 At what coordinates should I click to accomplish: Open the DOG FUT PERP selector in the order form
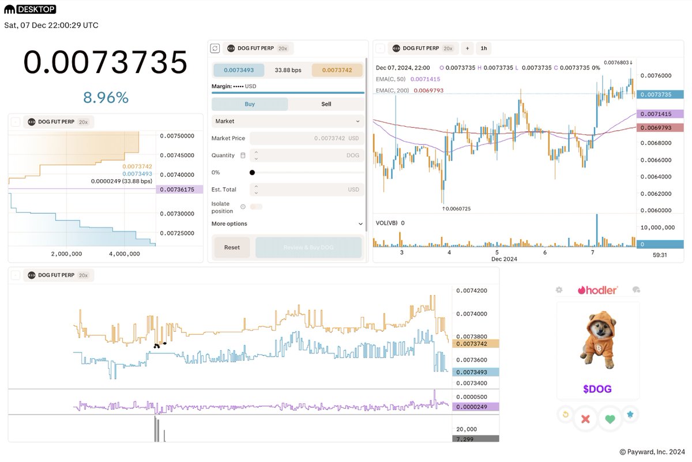tap(258, 48)
